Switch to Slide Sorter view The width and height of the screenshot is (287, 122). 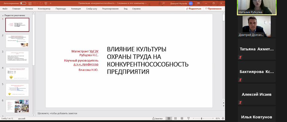coord(175,118)
